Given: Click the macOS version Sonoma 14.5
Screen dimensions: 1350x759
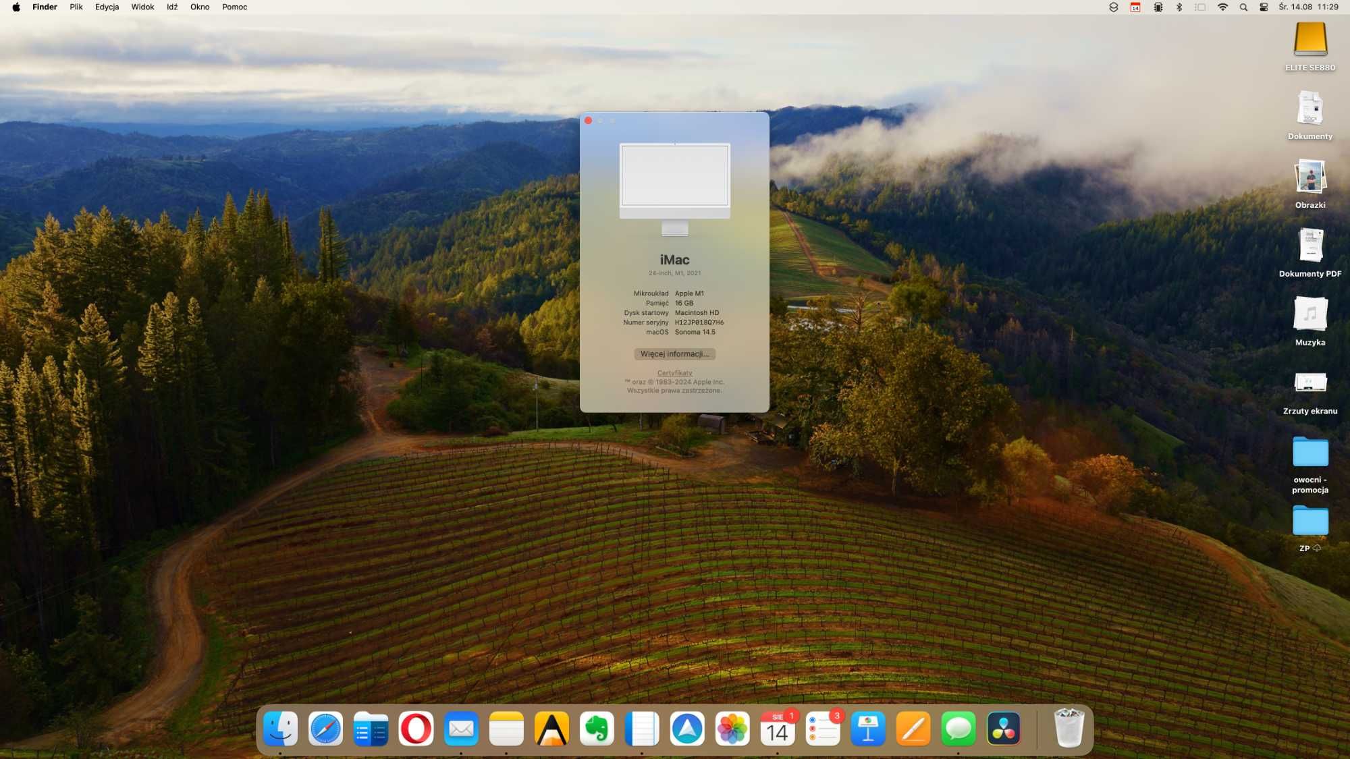Looking at the screenshot, I should click(695, 332).
